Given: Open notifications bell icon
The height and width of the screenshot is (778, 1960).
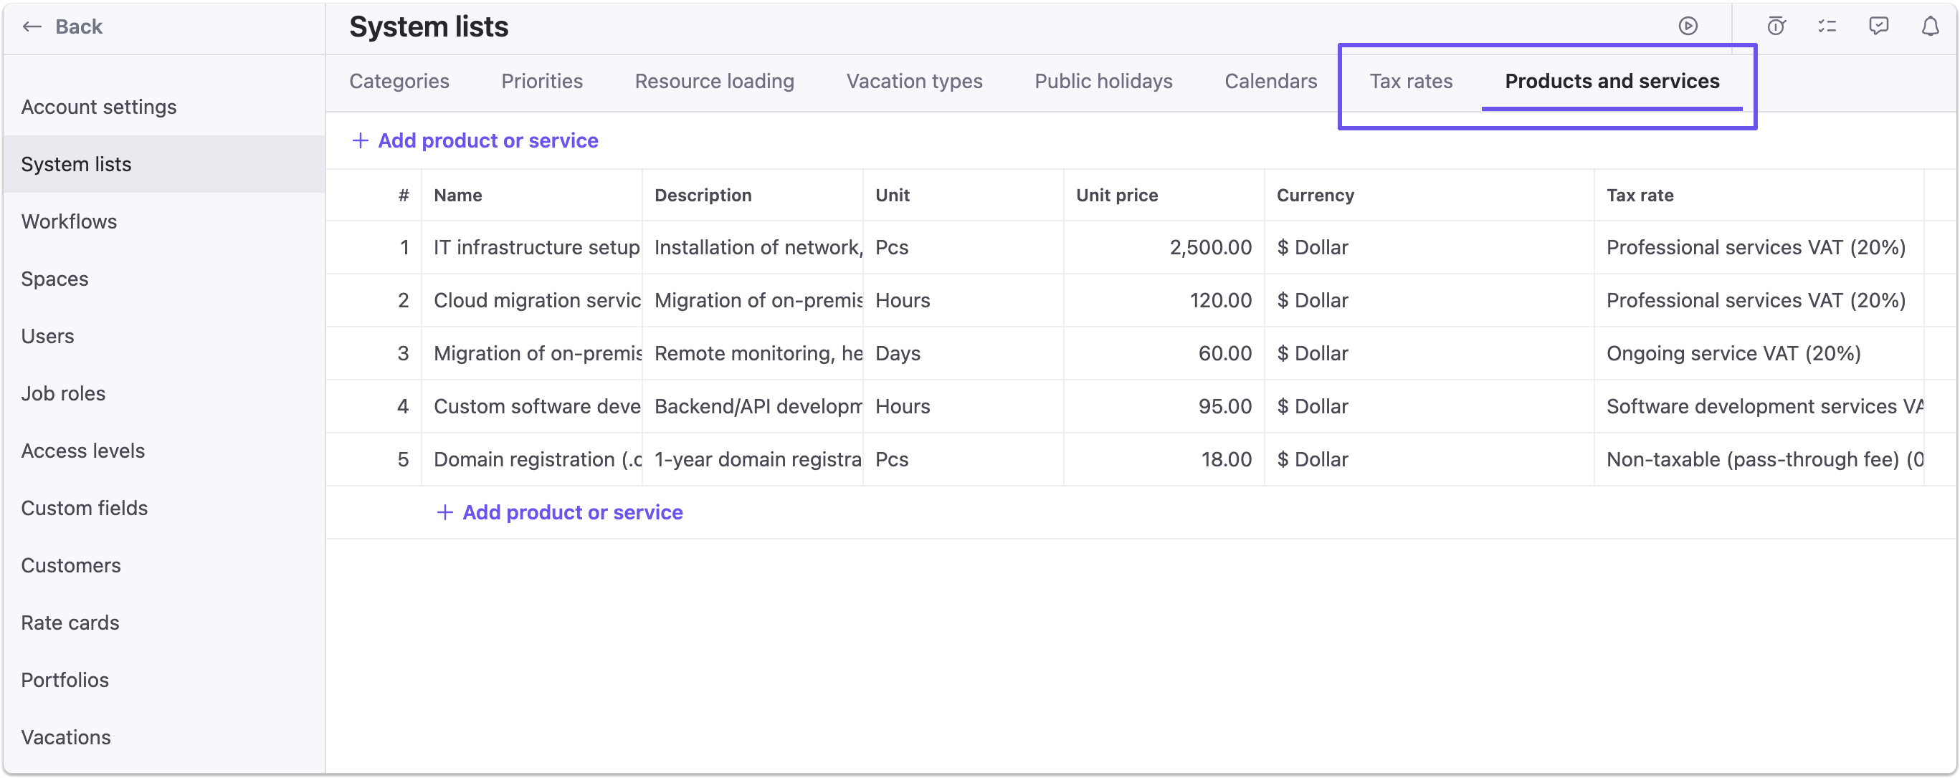Looking at the screenshot, I should [x=1930, y=26].
